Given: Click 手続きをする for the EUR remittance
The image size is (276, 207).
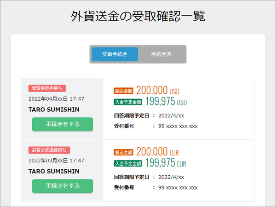Looking at the screenshot, I should (63, 186).
